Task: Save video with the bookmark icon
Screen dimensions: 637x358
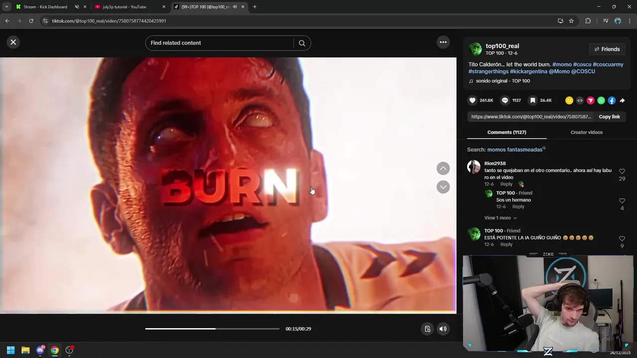Action: (x=532, y=100)
